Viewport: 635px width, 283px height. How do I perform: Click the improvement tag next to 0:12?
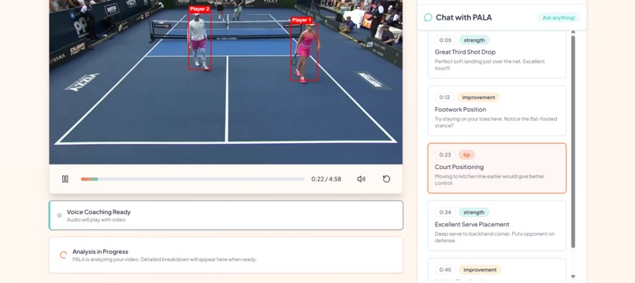[479, 97]
